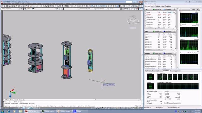Tick the Recorder.exe checkbox in CPU list

pyautogui.click(x=146, y=16)
